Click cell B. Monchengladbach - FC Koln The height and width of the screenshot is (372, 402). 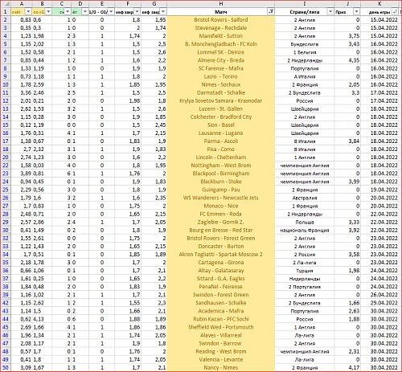click(221, 44)
